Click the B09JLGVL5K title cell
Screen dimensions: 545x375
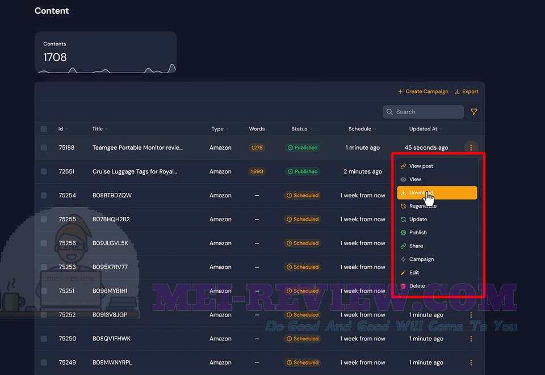tap(110, 243)
